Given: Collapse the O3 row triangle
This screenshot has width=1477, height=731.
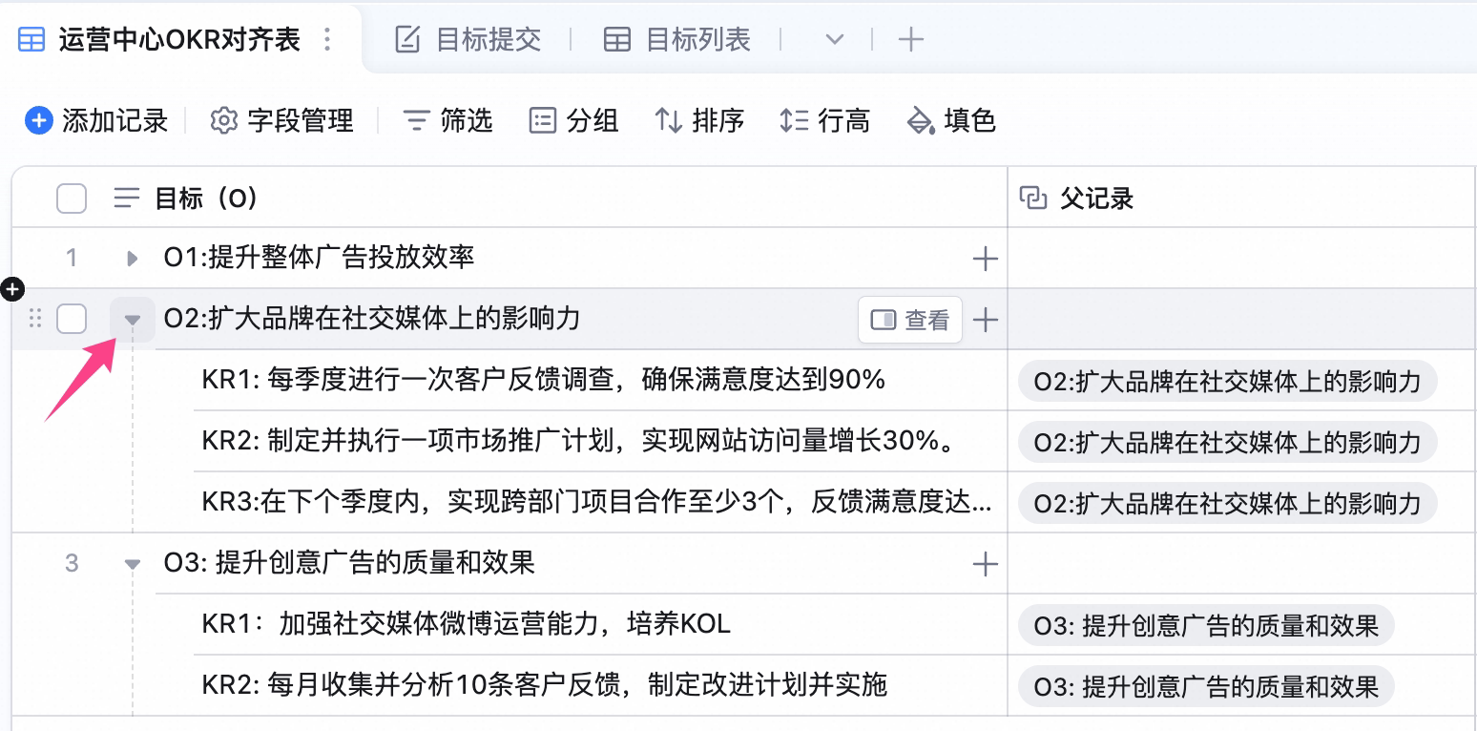Looking at the screenshot, I should click(x=133, y=564).
